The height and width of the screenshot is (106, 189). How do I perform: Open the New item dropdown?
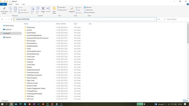[x=62, y=7]
